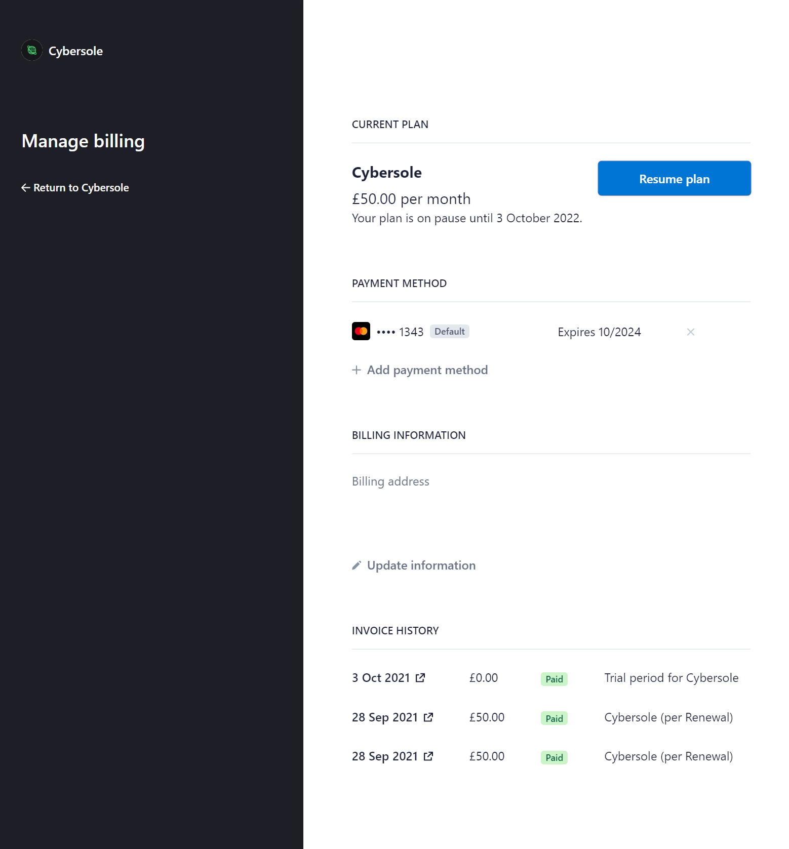
Task: Click the Resume plan button
Action: pos(674,178)
